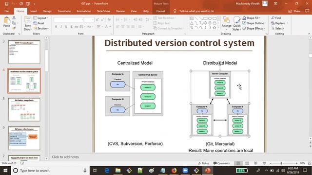Image resolution: width=312 pixels, height=175 pixels.
Task: Open File Explorer from the taskbar
Action: click(x=118, y=171)
